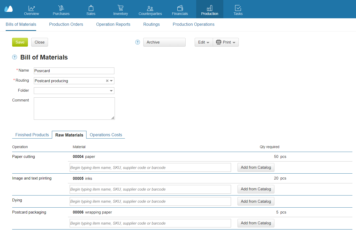
Task: Switch to Bills of Materials tab
Action: click(21, 24)
